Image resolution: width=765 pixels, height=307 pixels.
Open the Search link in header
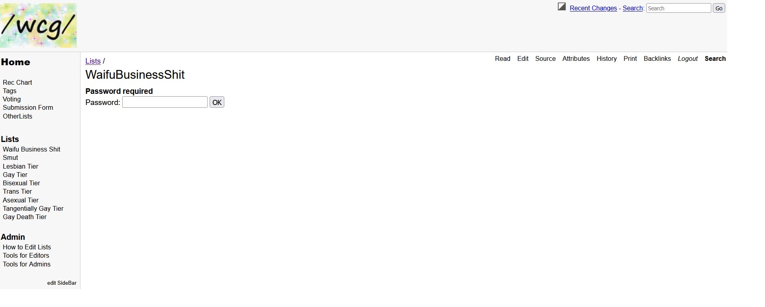click(633, 8)
